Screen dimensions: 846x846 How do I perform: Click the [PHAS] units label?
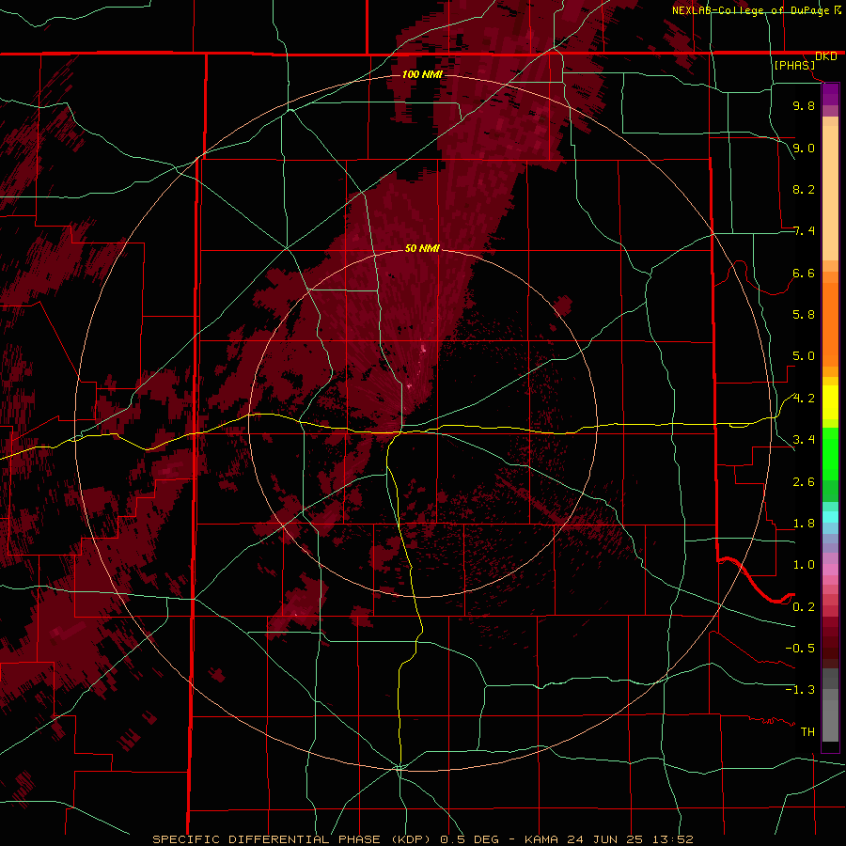[x=794, y=66]
